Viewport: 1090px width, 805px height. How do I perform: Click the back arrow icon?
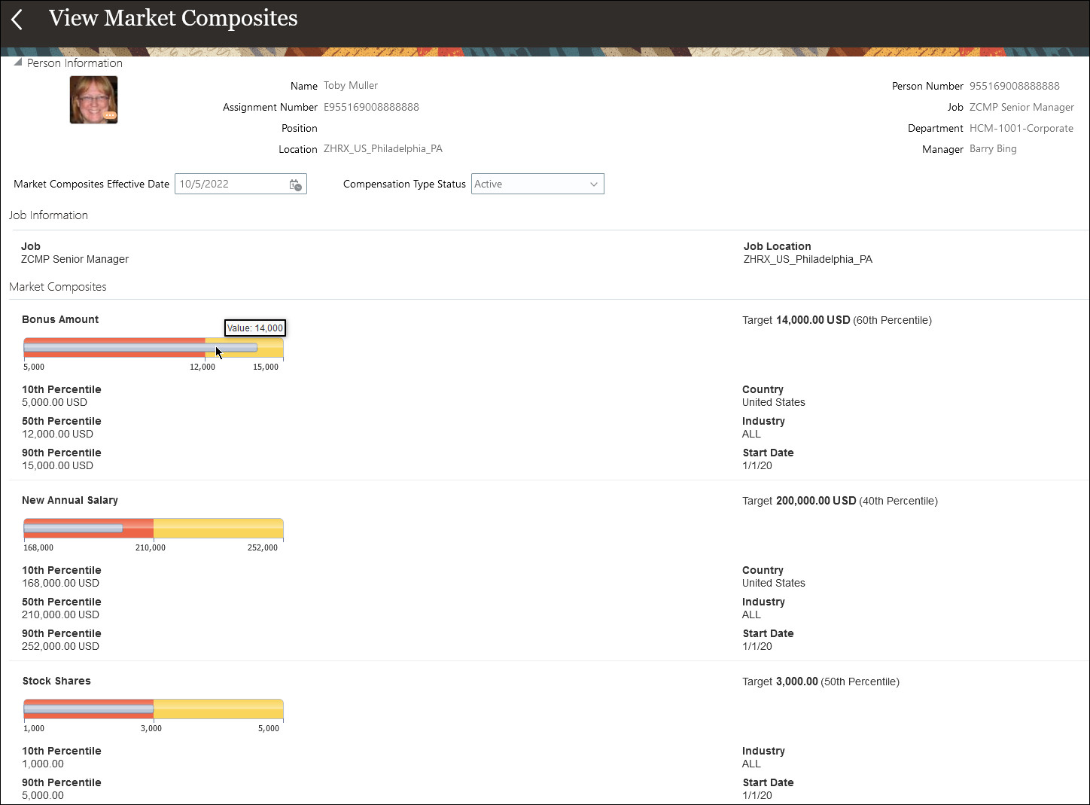(x=17, y=20)
